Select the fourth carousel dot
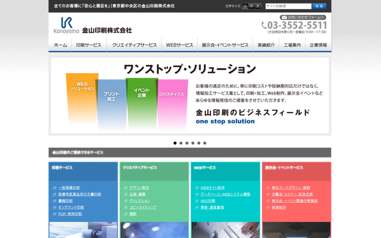381x238 pixels. [193, 143]
